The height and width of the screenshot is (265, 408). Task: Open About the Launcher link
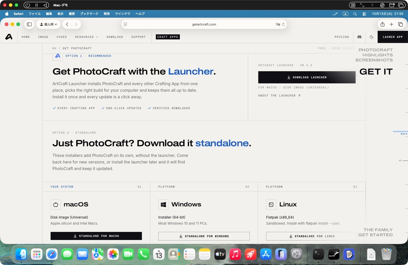pos(279,96)
